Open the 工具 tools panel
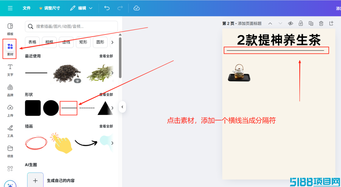This screenshot has width=341, height=187. [x=10, y=131]
